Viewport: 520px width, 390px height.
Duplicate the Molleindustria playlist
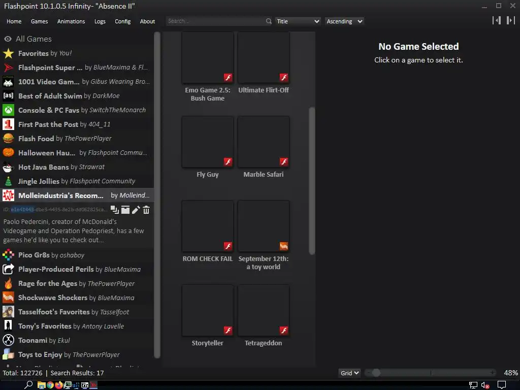114,210
